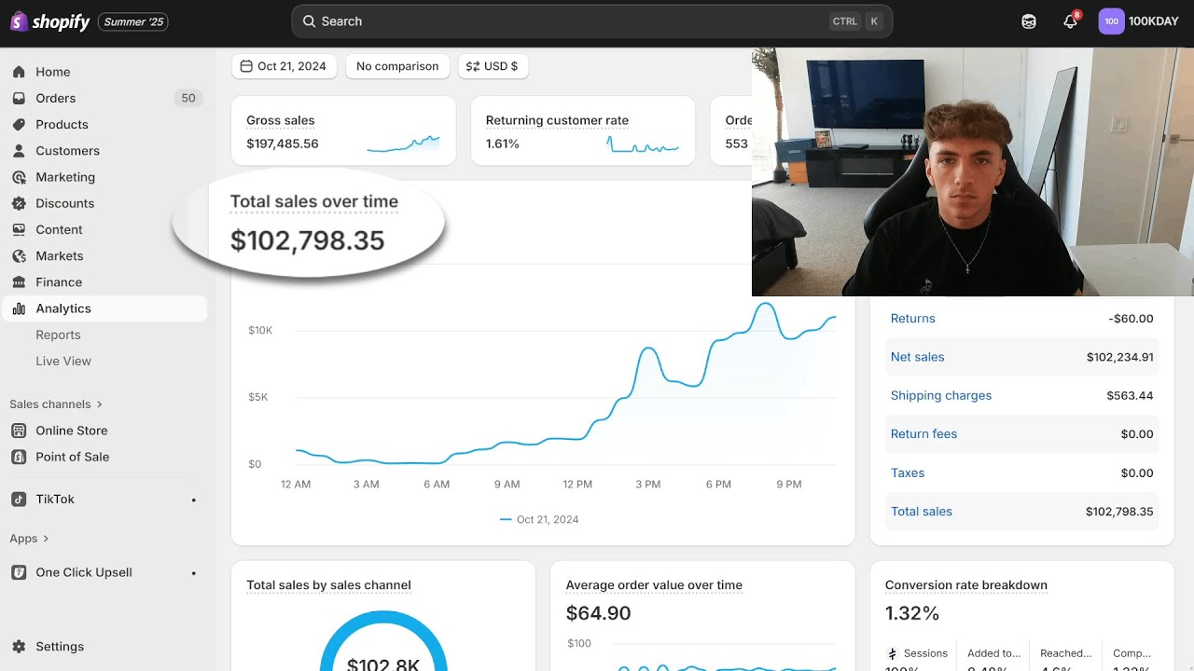Click the $64.90 average order value

tap(599, 613)
